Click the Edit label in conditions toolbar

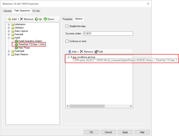pos(101,52)
